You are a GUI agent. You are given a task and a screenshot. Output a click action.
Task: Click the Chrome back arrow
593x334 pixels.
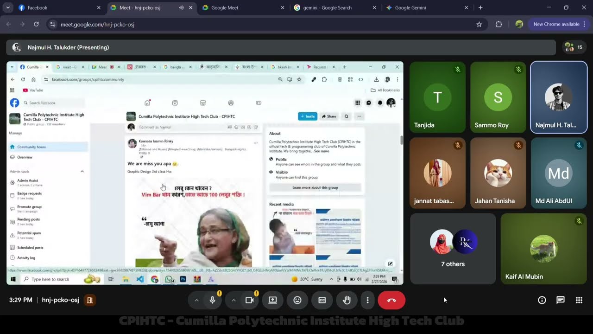(x=8, y=24)
